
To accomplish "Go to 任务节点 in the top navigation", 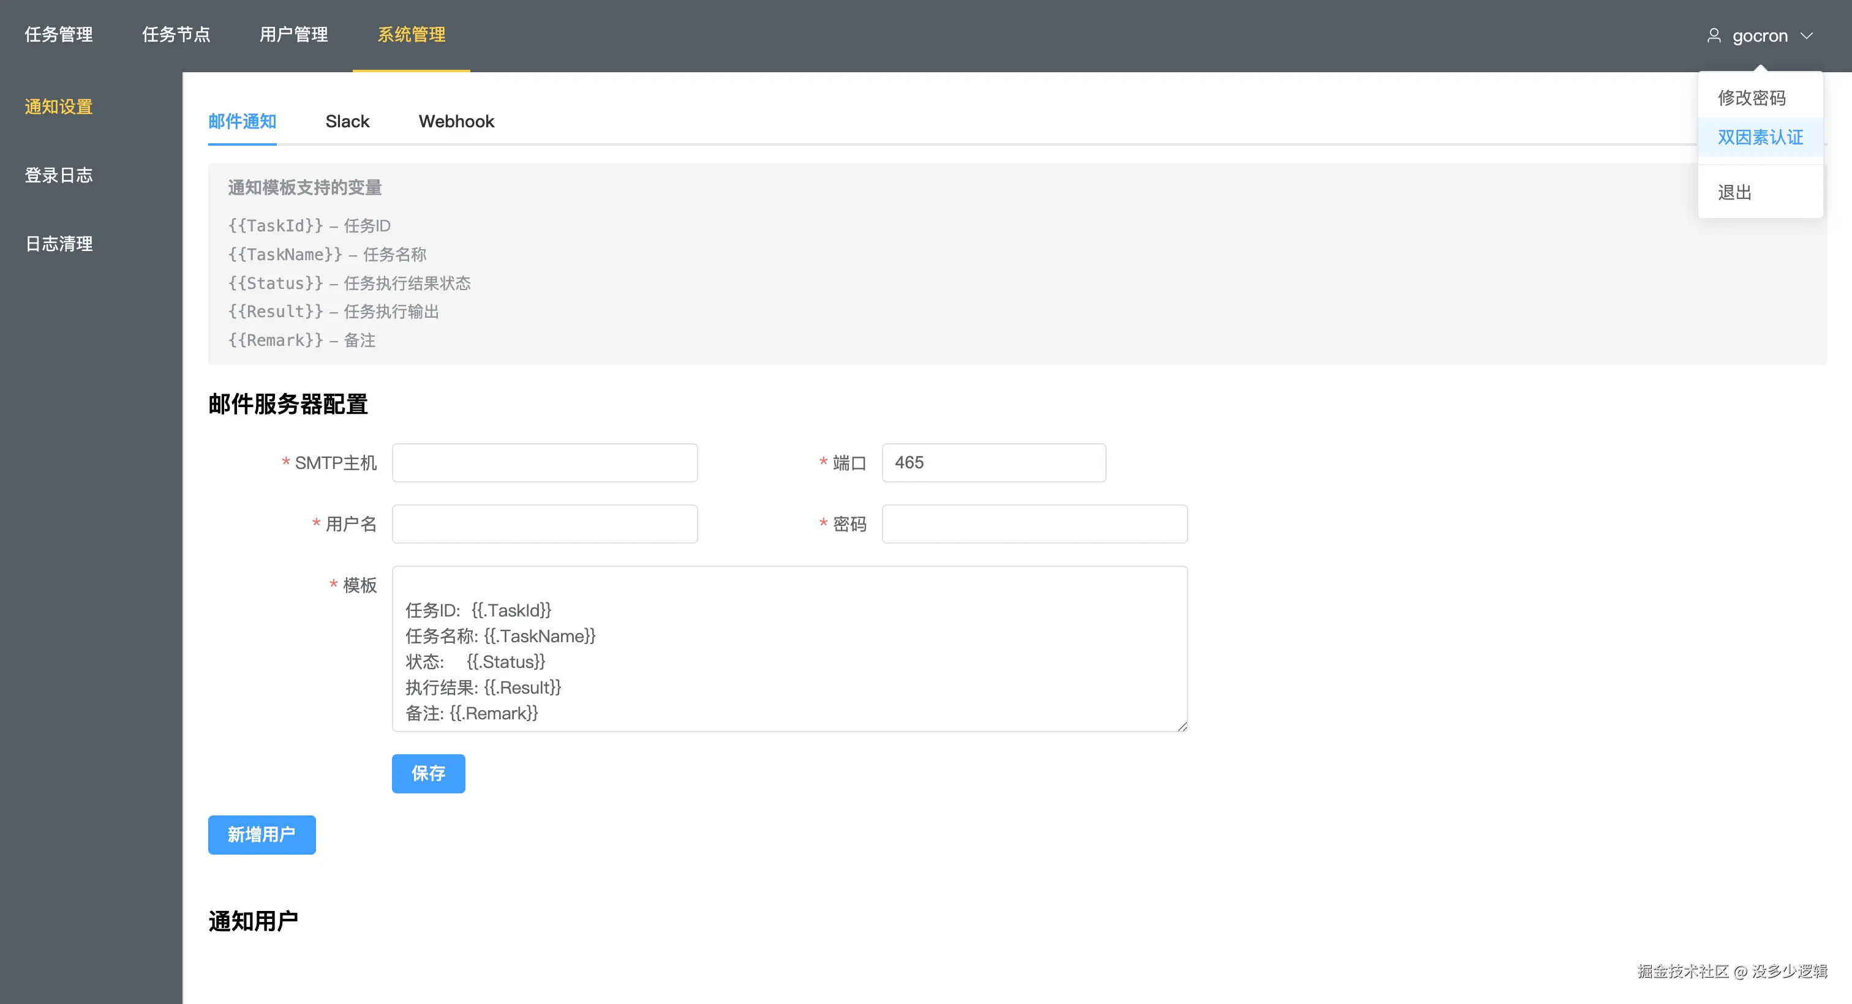I will [x=176, y=34].
